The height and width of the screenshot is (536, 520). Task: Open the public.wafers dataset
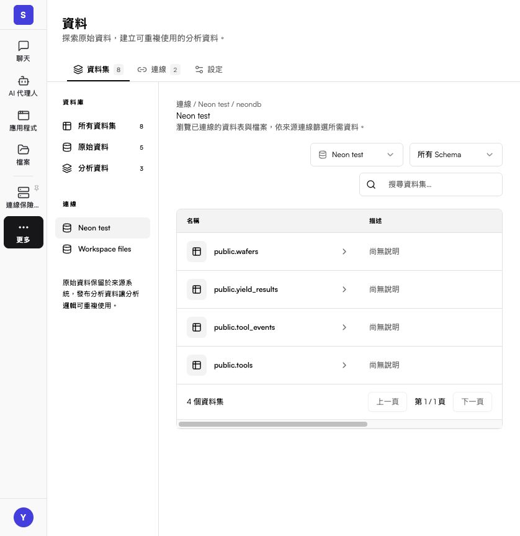[x=236, y=252]
